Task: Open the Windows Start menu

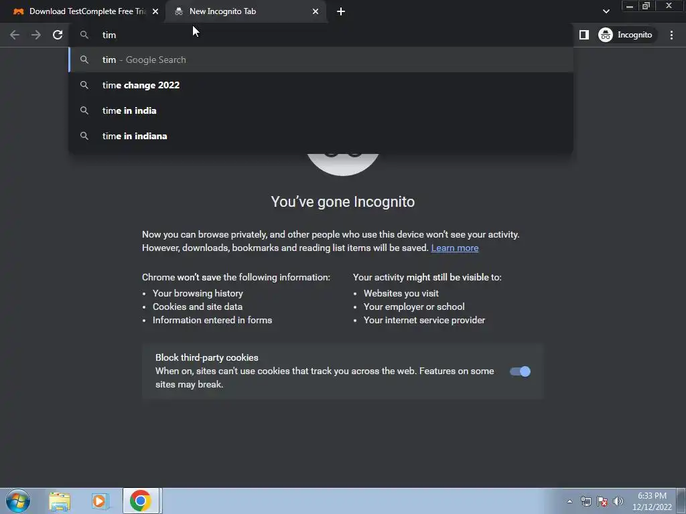Action: point(18,501)
